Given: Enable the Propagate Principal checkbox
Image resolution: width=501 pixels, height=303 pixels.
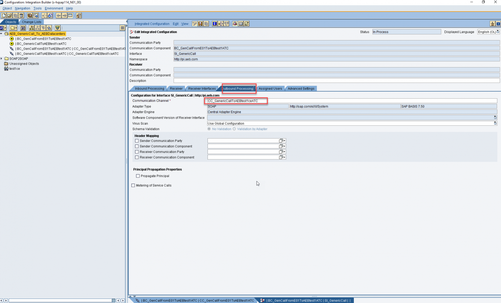Looking at the screenshot, I should [138, 176].
